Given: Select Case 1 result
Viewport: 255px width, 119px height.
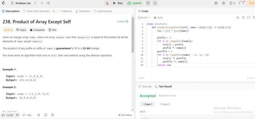Looking at the screenshot, I should click(x=148, y=104).
